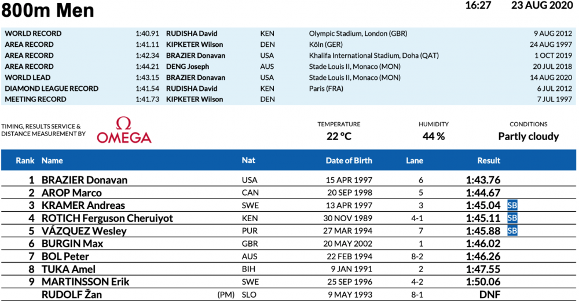Click the DIAMOND LEAGUE RECORD label
The width and height of the screenshot is (579, 301).
click(x=52, y=89)
